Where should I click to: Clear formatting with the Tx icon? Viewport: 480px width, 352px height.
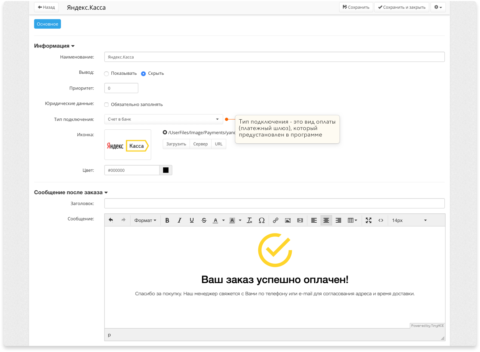249,220
